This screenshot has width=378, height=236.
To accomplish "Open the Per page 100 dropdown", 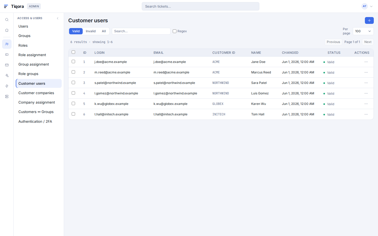I will click(363, 31).
